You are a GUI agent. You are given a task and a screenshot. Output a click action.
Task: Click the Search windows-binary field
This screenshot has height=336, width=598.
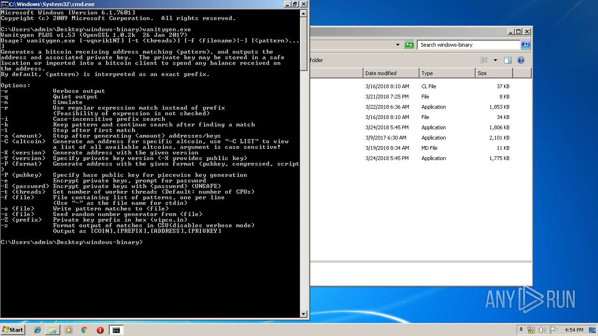[468, 45]
